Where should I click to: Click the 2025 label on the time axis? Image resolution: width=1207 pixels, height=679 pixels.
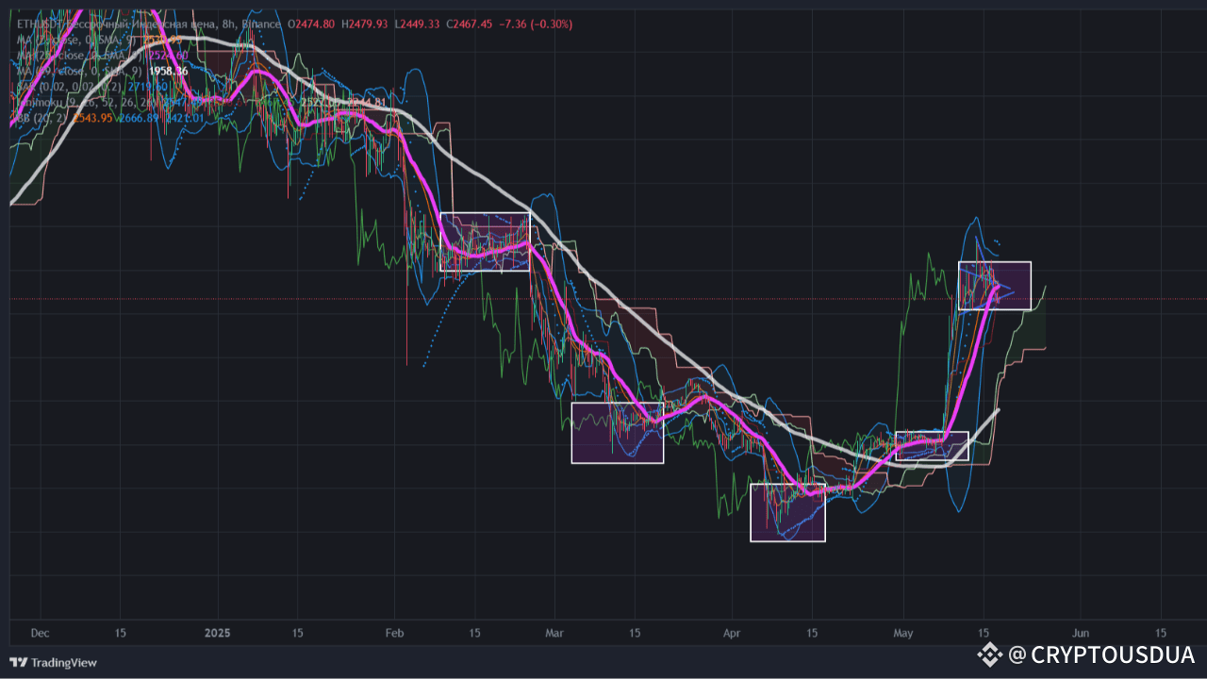218,633
